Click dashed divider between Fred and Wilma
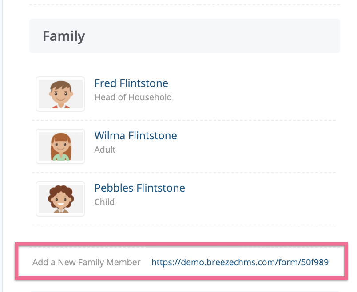Viewport: 357px width, 292px height. 184,120
